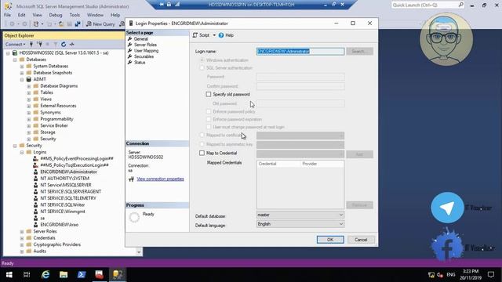The height and width of the screenshot is (282, 502).
Task: Open the Debug menu
Action: click(x=56, y=15)
